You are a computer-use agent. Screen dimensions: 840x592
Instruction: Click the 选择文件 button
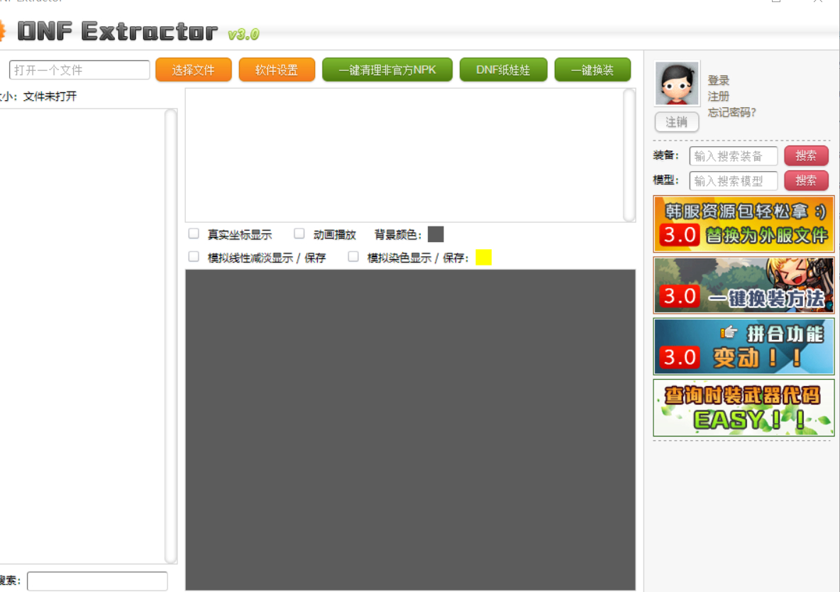[194, 70]
